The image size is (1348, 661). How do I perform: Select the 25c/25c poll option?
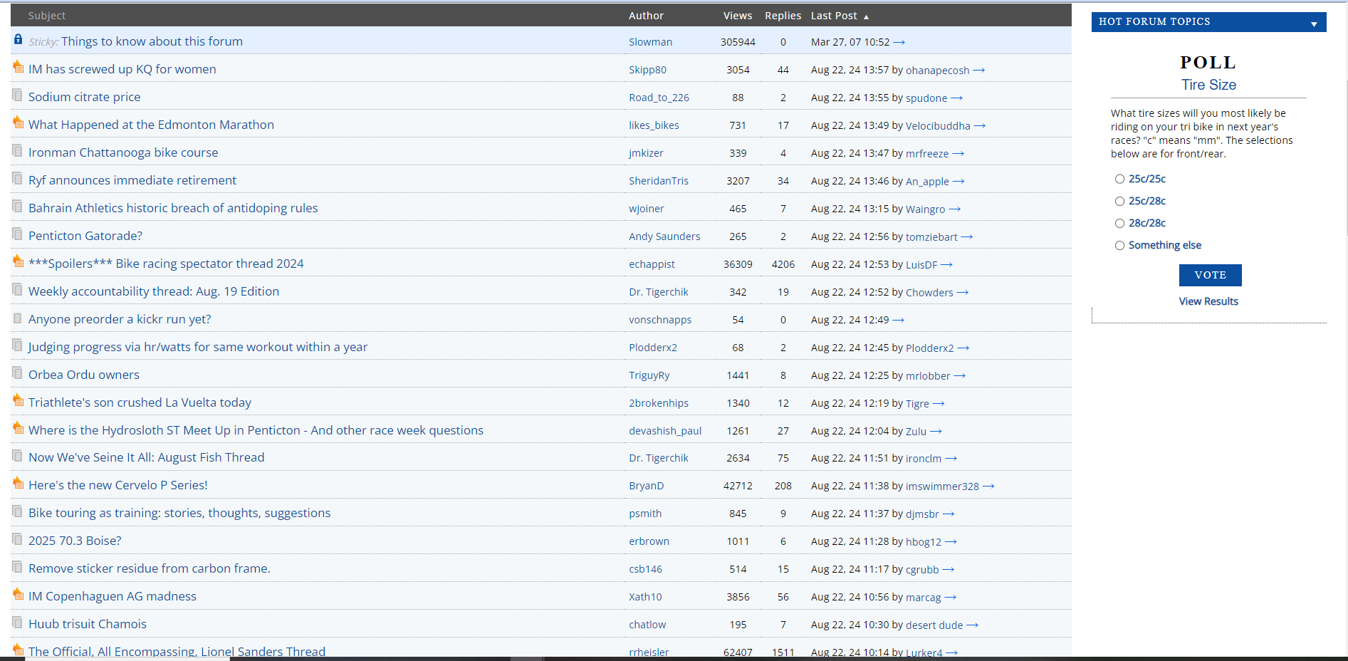coord(1119,179)
